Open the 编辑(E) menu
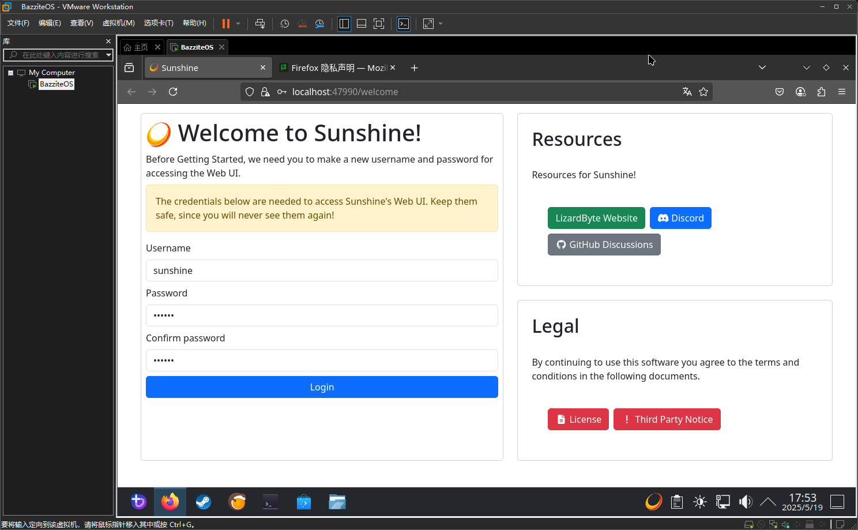The height and width of the screenshot is (530, 858). pos(50,23)
